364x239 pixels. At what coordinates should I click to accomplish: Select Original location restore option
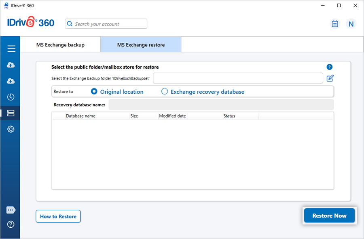click(x=94, y=92)
